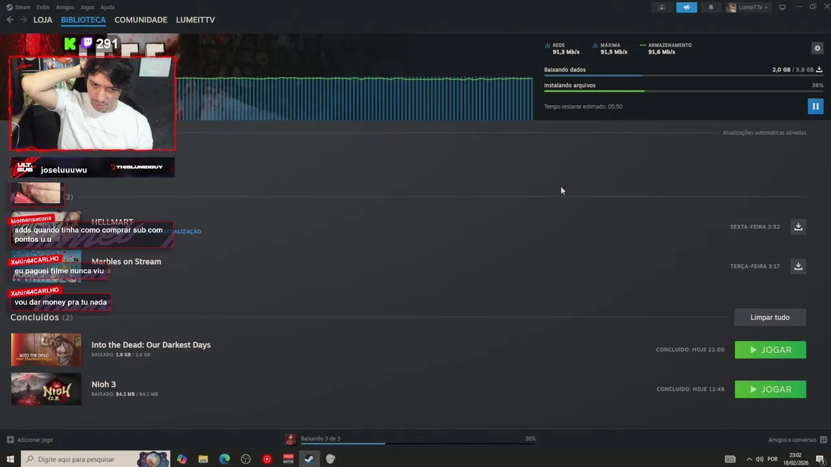This screenshot has width=831, height=467.
Task: Open the Steam menu
Action: pos(18,7)
